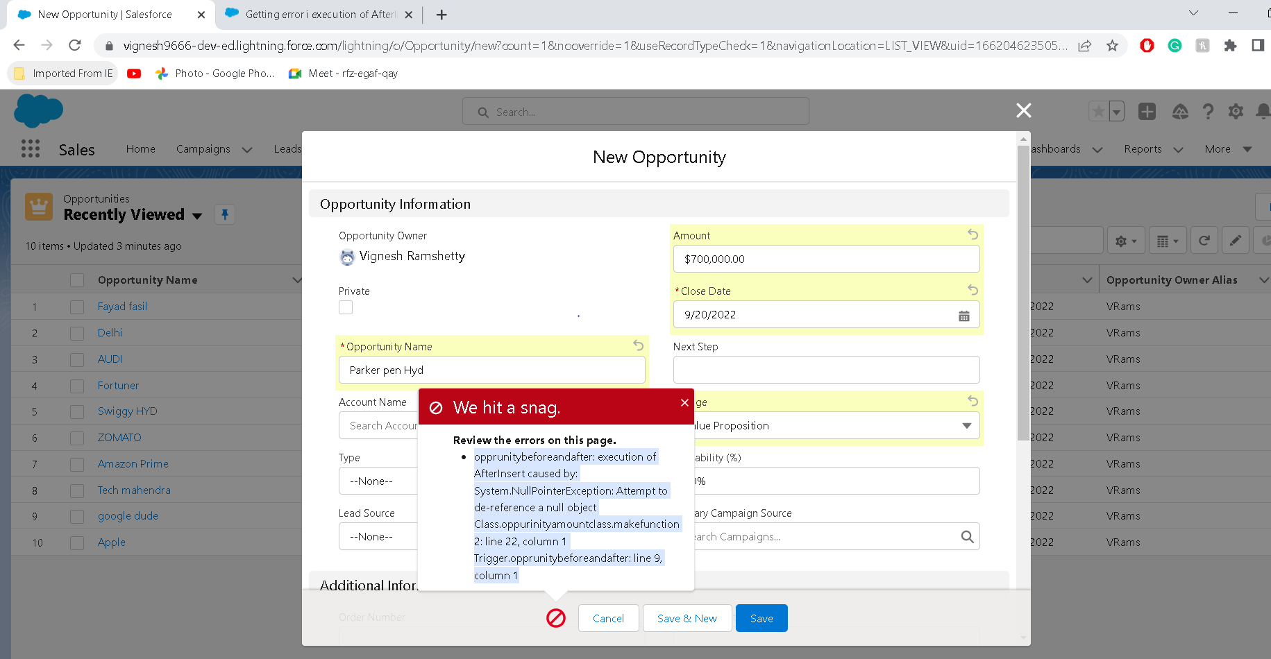Screen dimensions: 1271x659
Task: Select the Fayad fasil row checkbox
Action: (x=77, y=307)
